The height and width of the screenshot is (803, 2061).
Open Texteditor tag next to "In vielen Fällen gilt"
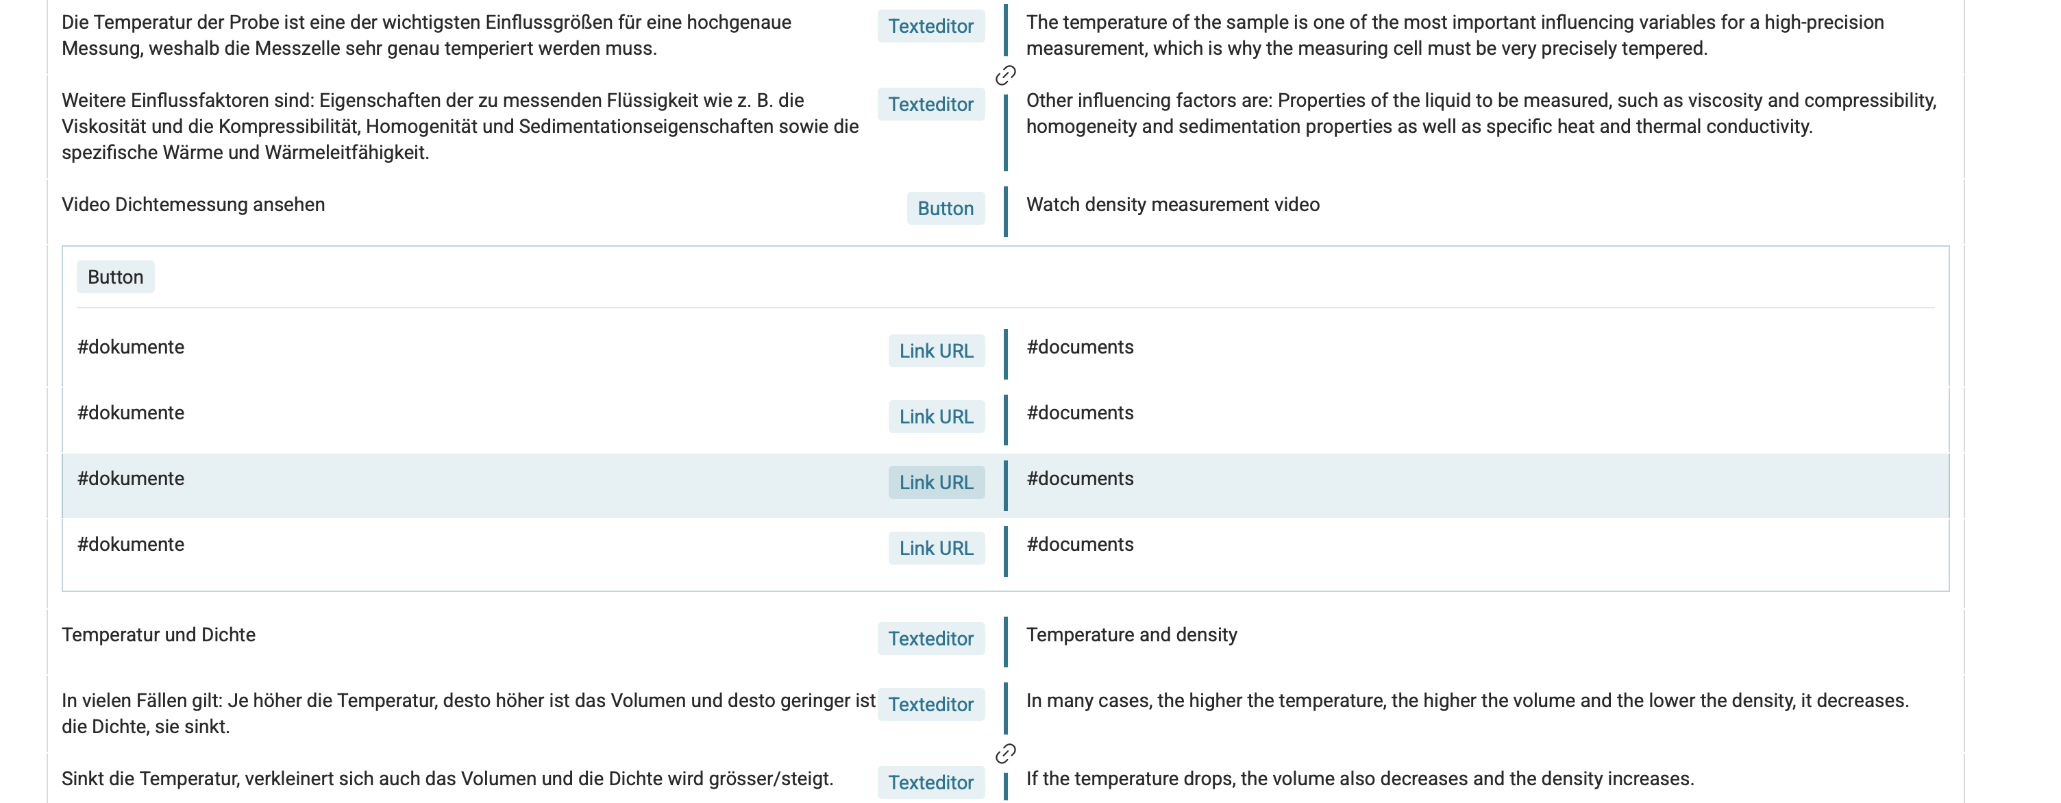(930, 704)
